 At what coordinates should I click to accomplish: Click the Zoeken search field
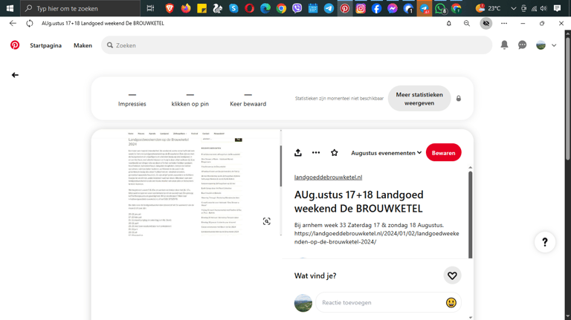point(297,45)
